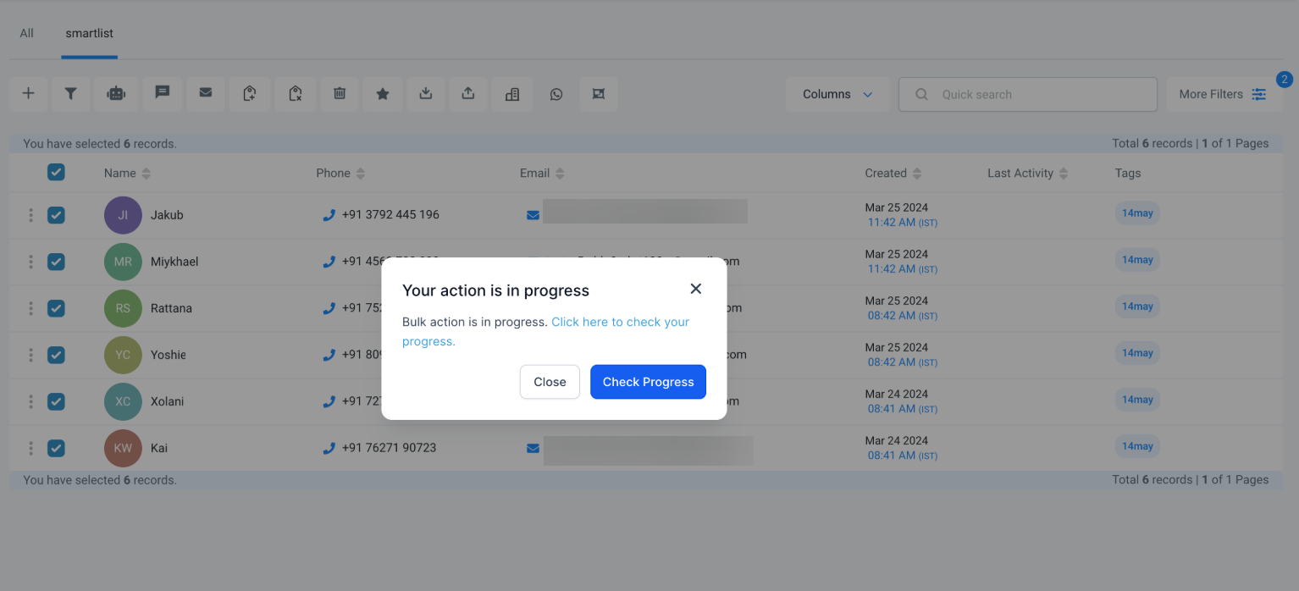This screenshot has height=591, width=1299.
Task: Click the RS avatar for Rattana
Action: point(123,308)
